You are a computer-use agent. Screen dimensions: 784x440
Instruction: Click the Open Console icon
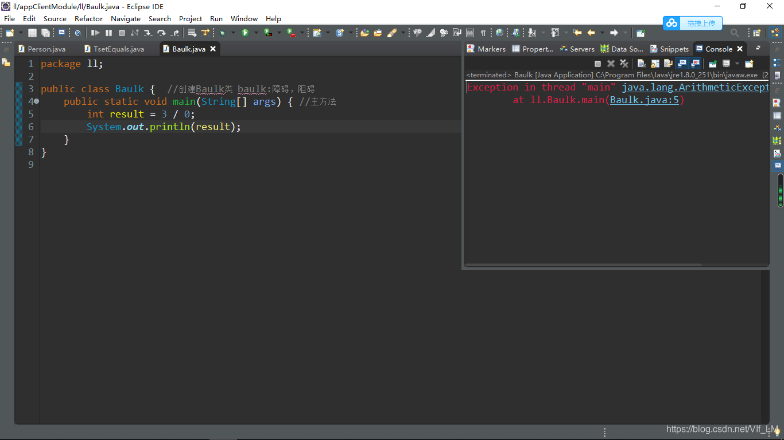(749, 64)
